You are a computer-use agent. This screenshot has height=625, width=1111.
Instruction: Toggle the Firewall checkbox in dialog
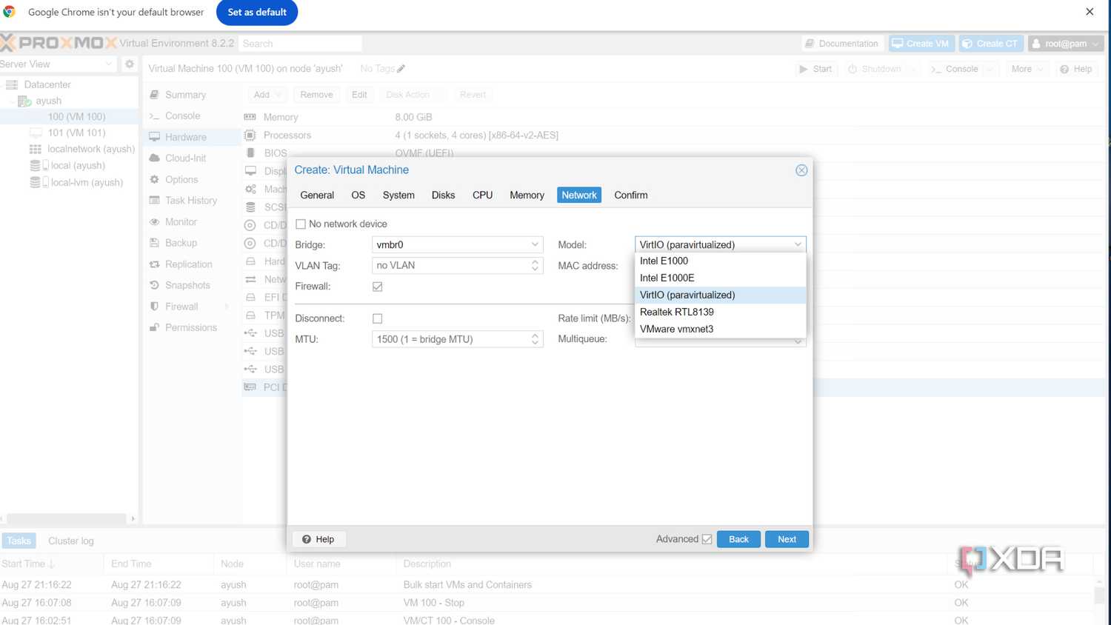point(378,287)
